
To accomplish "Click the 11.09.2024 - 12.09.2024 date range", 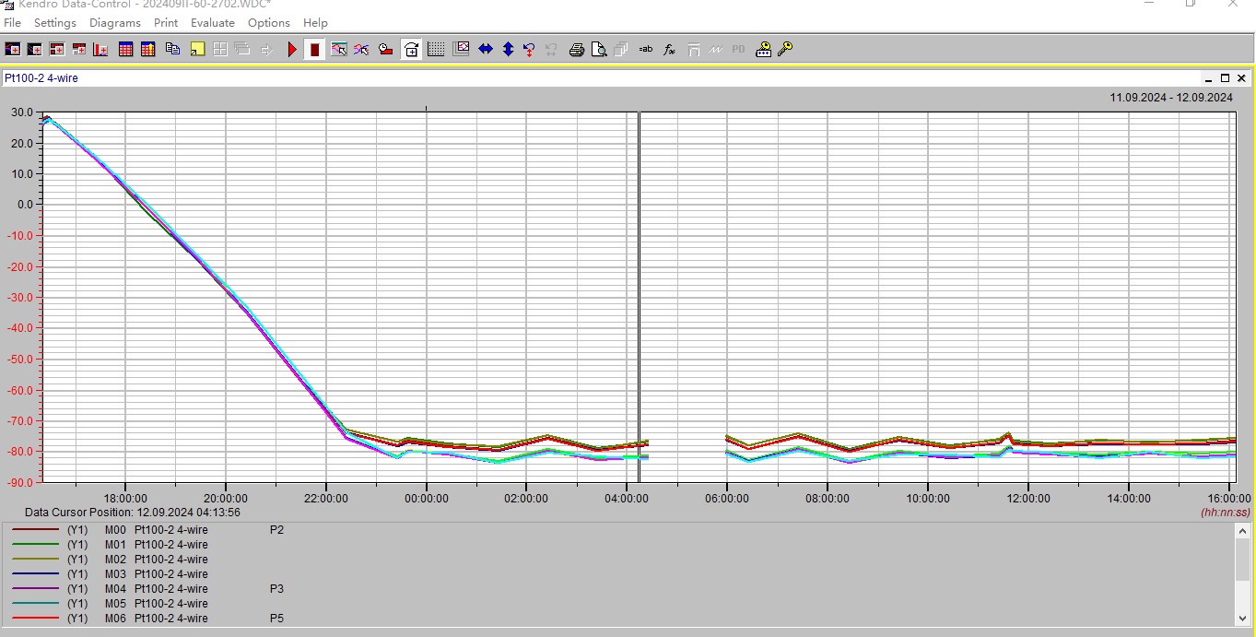I will [1171, 98].
